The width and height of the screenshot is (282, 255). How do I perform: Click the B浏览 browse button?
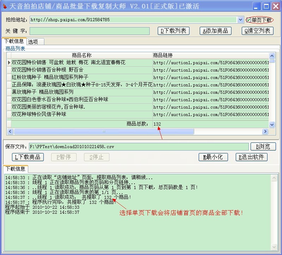pyautogui.click(x=263, y=146)
